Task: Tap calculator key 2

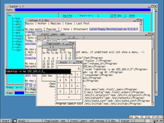Action: click(x=66, y=86)
